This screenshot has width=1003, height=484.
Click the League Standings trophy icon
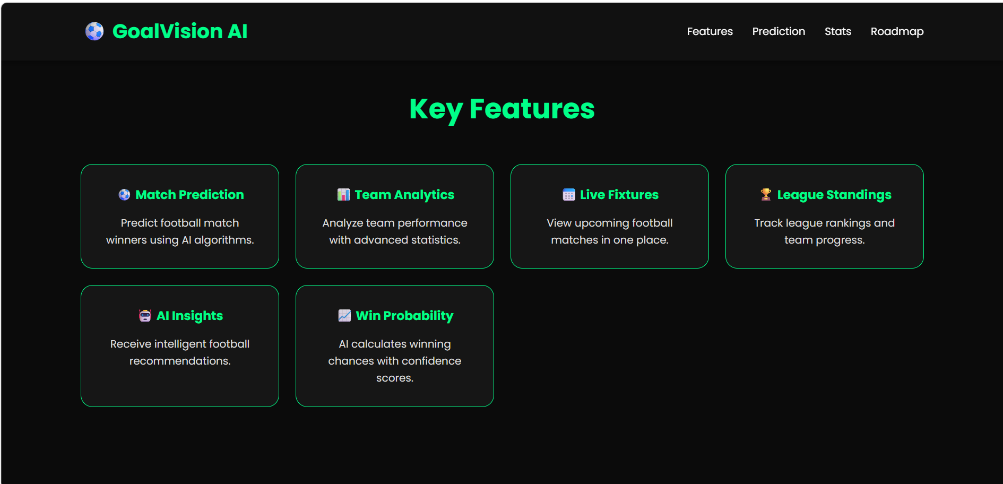tap(766, 195)
